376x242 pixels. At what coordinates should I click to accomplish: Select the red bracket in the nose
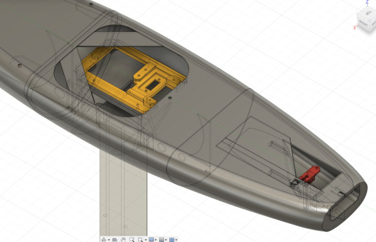(310, 175)
